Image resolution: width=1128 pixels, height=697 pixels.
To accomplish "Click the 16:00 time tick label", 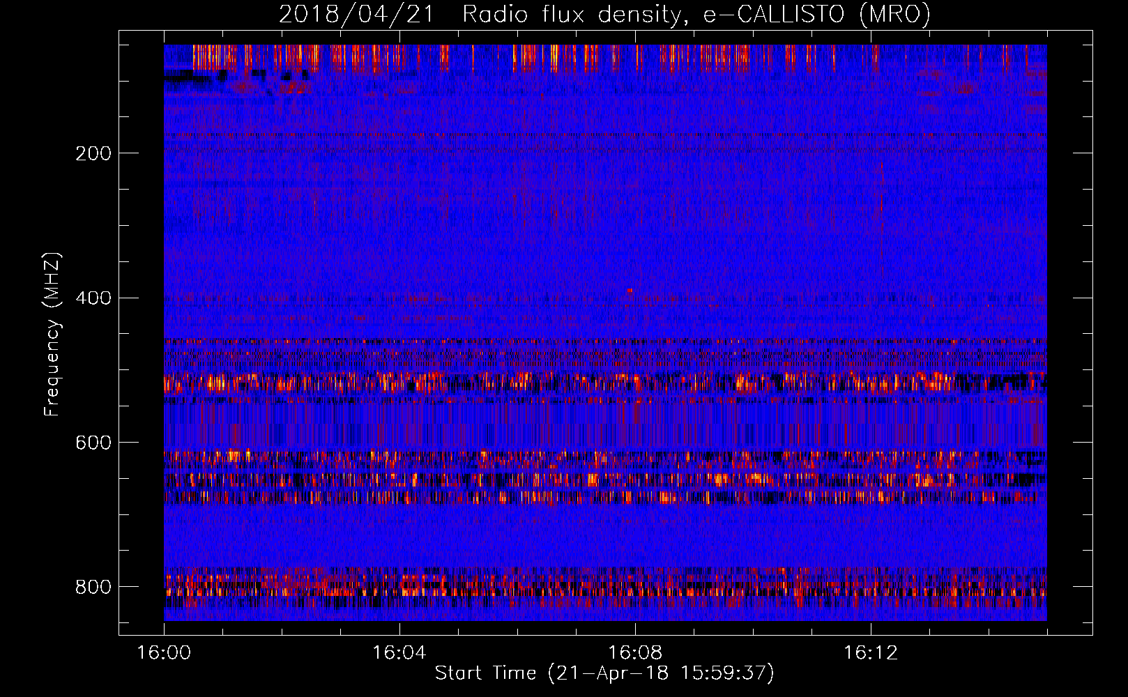I will tap(164, 653).
